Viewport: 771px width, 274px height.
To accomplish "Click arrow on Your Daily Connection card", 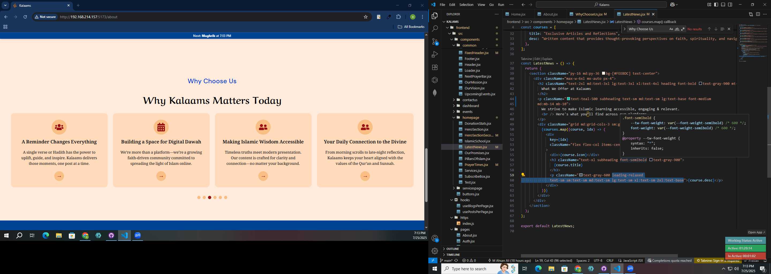I will click(x=365, y=176).
